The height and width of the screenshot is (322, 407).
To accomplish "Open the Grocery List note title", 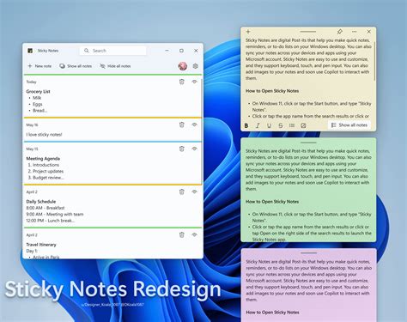I will 38,92.
